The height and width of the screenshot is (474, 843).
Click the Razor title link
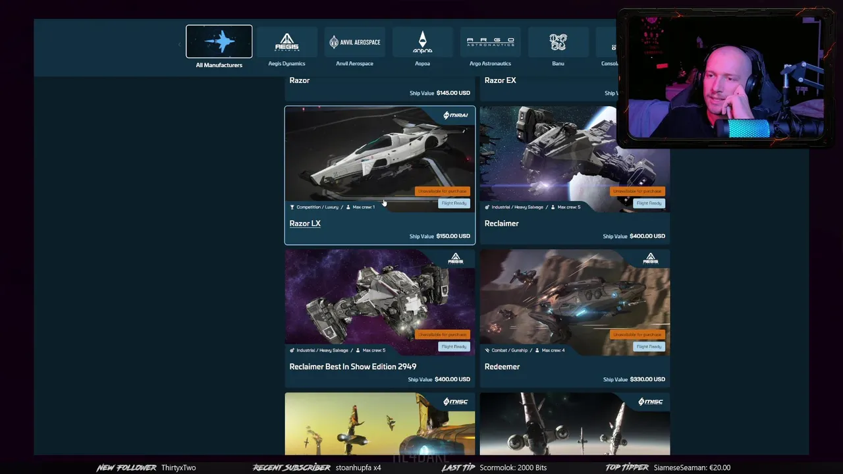coord(299,80)
